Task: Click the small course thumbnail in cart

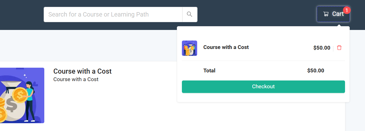Action: 189,48
